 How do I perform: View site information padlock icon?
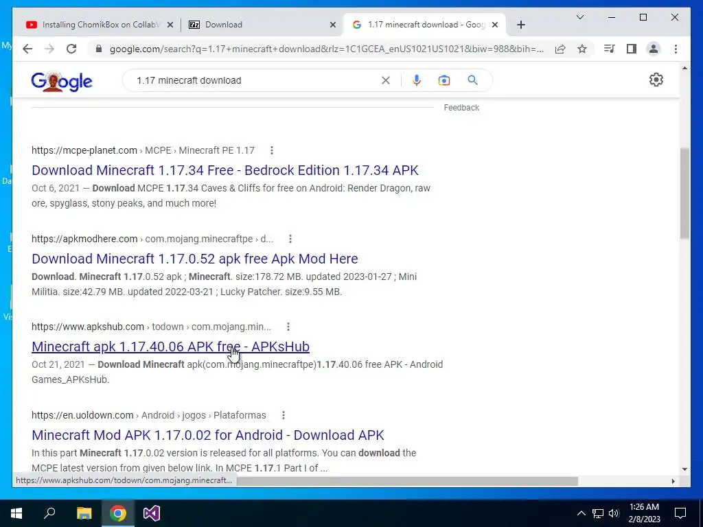[x=99, y=49]
